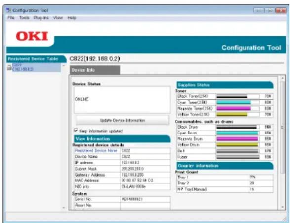
Task: Click the Asset No. empty field
Action: click(145, 205)
